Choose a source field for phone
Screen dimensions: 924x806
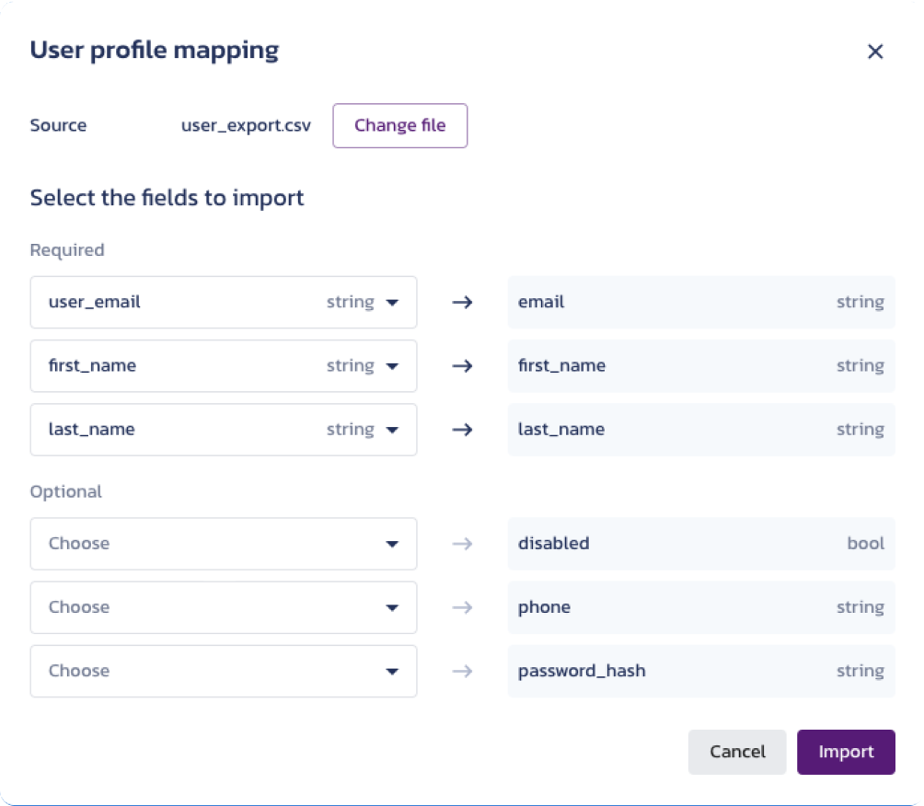[223, 607]
